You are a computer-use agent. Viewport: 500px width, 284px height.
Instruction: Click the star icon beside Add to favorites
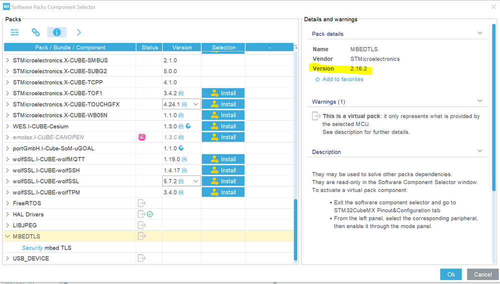coord(317,79)
